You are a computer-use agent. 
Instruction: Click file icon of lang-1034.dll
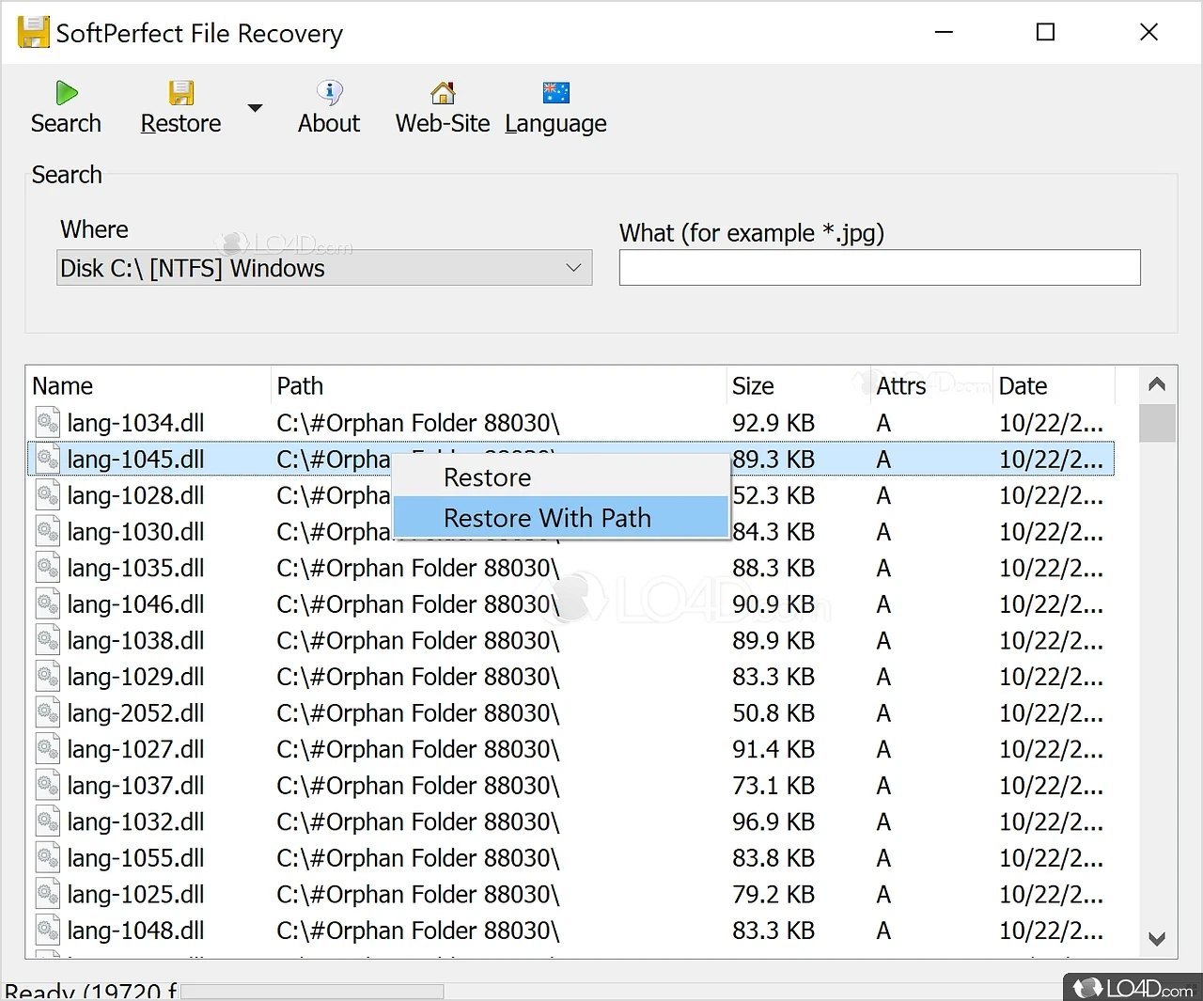[48, 422]
